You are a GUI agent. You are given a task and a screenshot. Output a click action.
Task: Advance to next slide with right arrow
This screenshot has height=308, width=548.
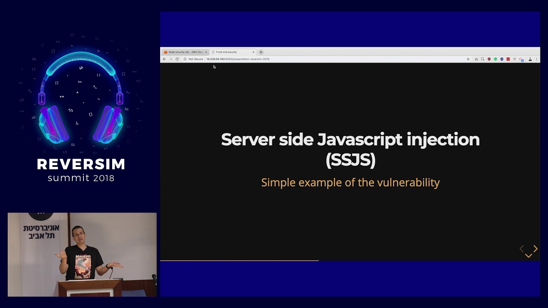coord(535,249)
